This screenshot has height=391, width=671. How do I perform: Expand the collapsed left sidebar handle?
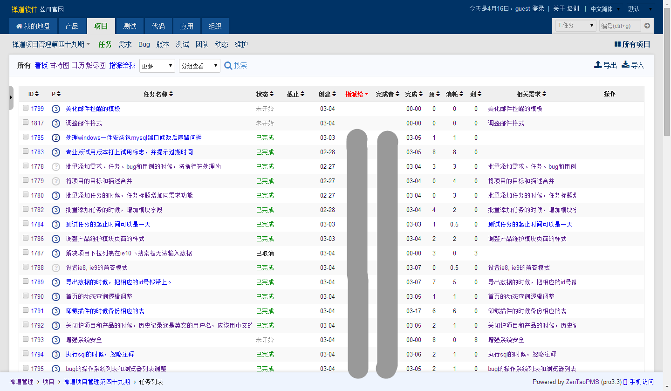pos(11,98)
